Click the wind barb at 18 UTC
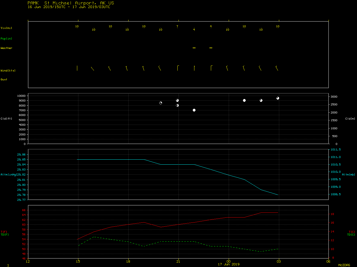Viewport: 357px width, 267px height. pyautogui.click(x=127, y=68)
